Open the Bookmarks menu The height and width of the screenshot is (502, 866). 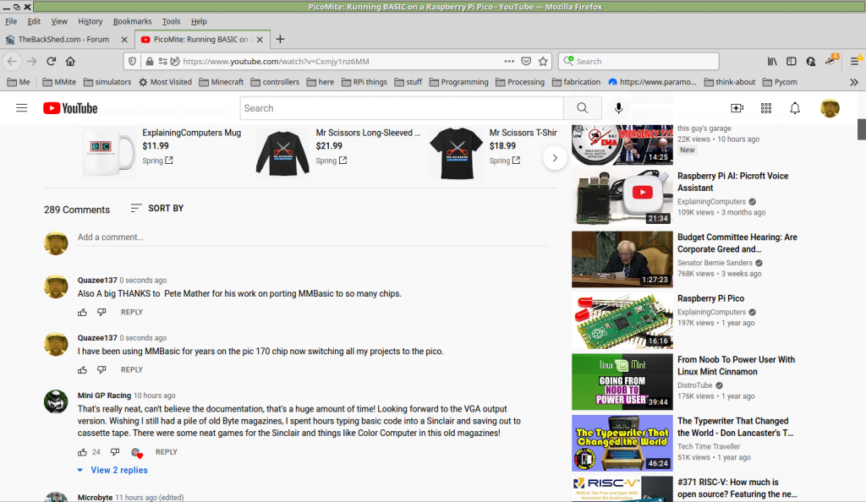(x=132, y=21)
